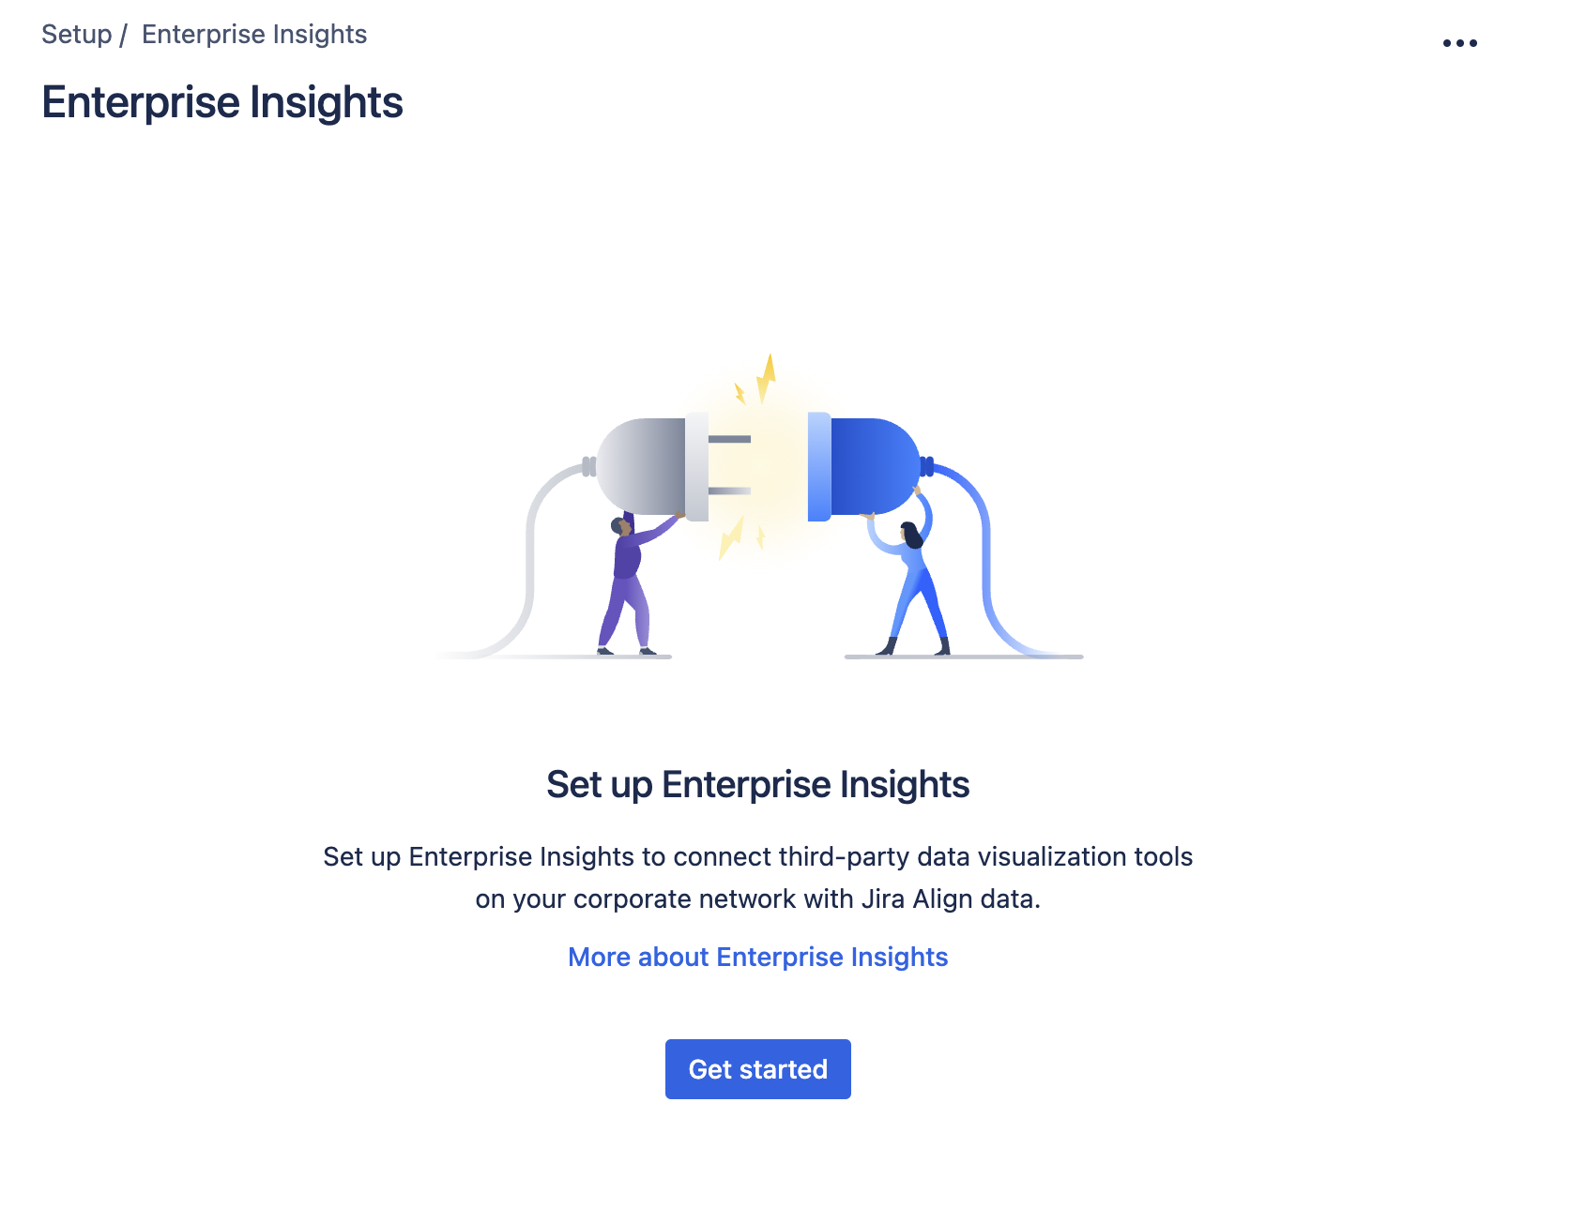
Task: Select the Enterprise Insights breadcrumb entry
Action: (x=254, y=34)
